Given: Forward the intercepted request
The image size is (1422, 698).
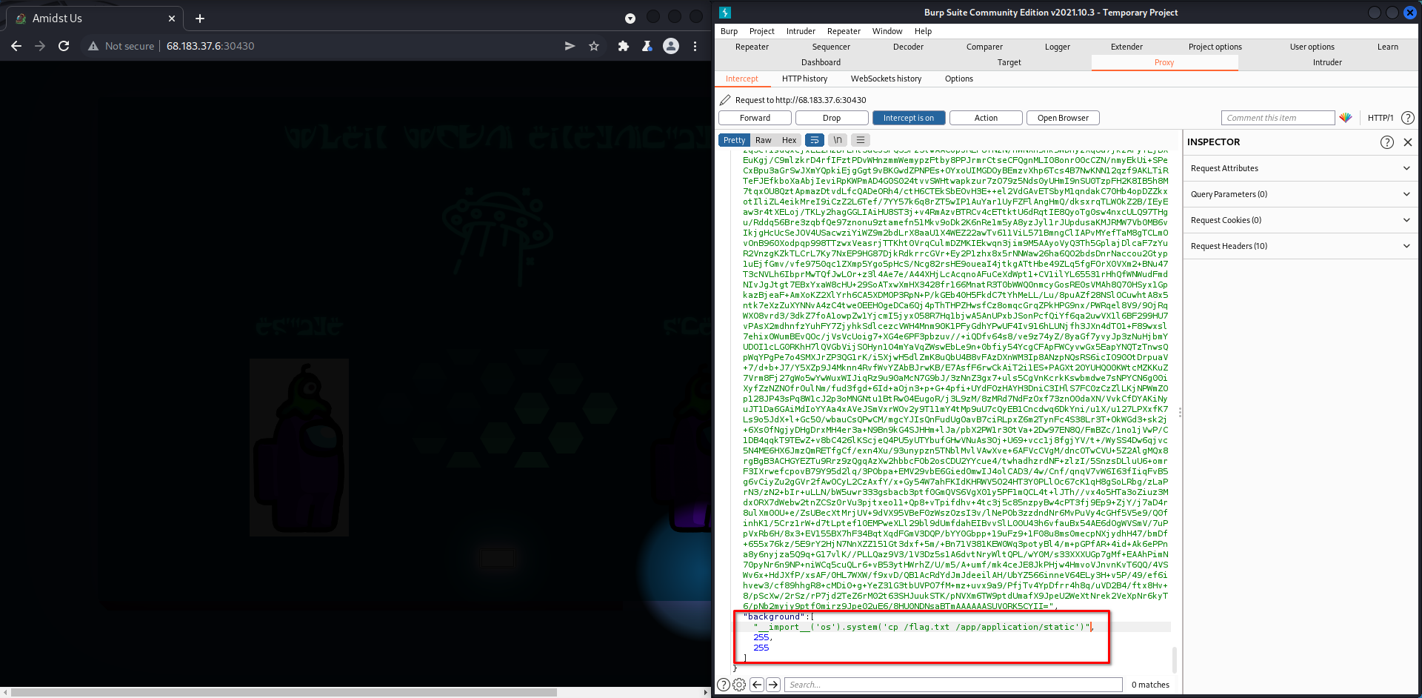Looking at the screenshot, I should click(755, 118).
